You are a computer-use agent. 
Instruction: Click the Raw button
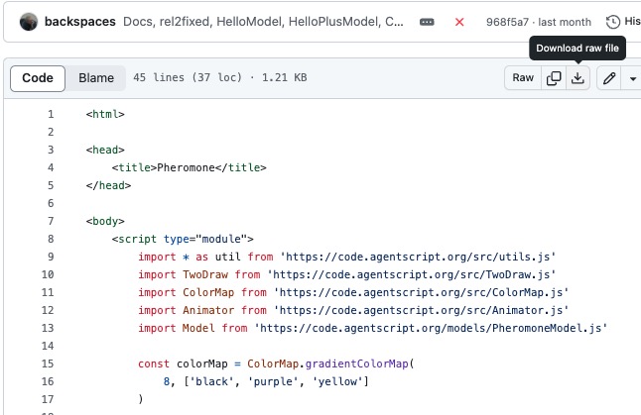[522, 78]
